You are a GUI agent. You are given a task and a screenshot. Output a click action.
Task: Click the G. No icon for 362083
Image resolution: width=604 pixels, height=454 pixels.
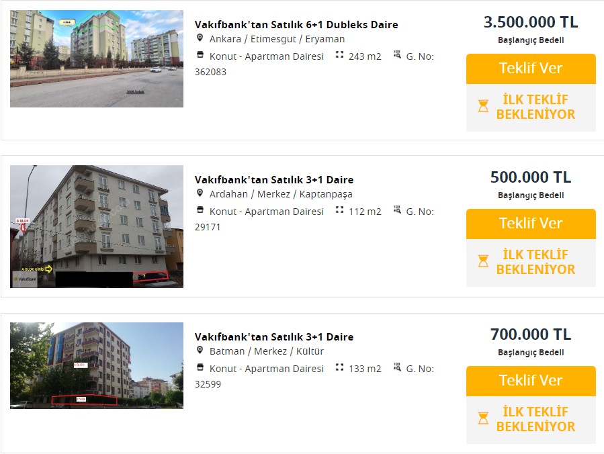(397, 56)
